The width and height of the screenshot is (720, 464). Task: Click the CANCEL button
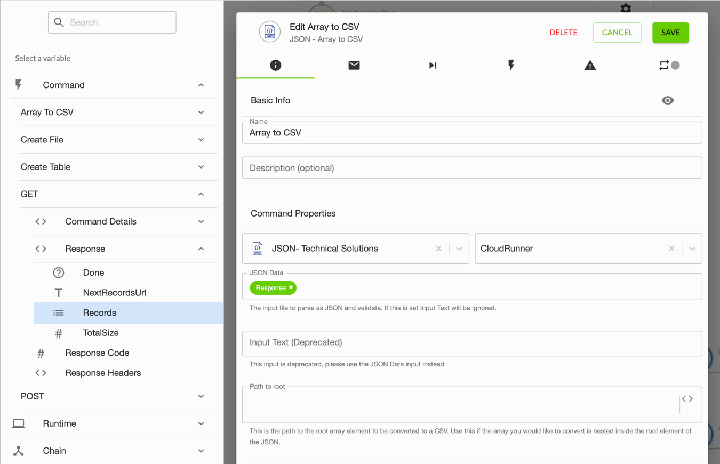[x=617, y=33]
